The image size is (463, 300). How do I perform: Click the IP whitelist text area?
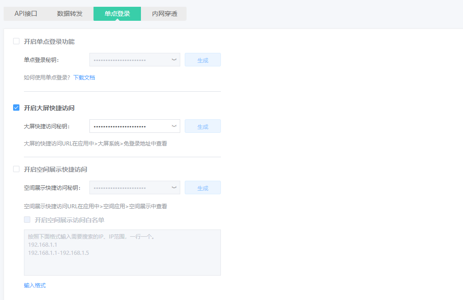(x=122, y=253)
